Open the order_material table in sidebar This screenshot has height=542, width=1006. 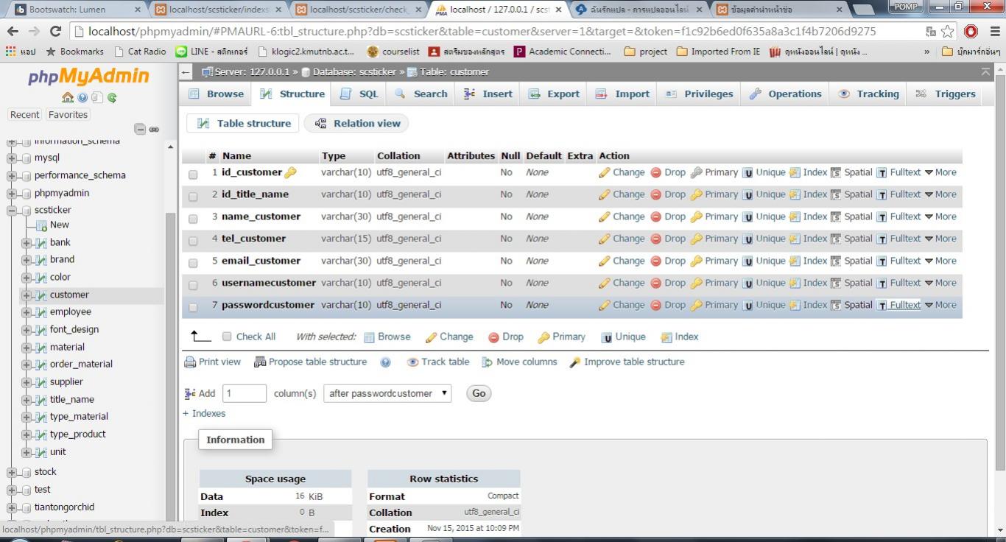pos(81,364)
